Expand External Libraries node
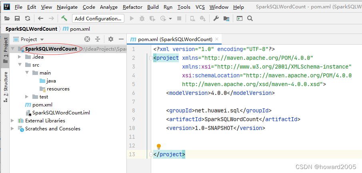 click(x=12, y=120)
